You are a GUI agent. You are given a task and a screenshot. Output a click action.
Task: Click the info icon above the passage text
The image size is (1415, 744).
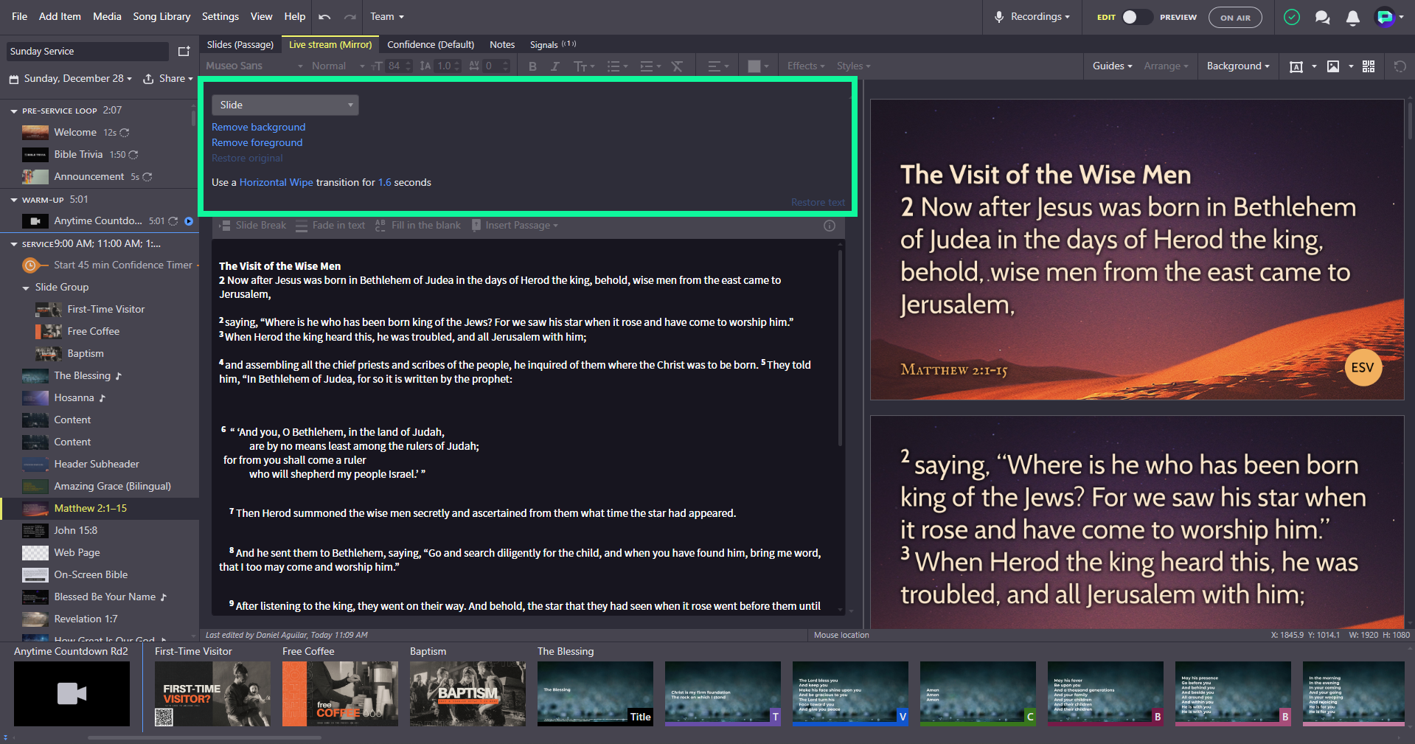point(830,226)
